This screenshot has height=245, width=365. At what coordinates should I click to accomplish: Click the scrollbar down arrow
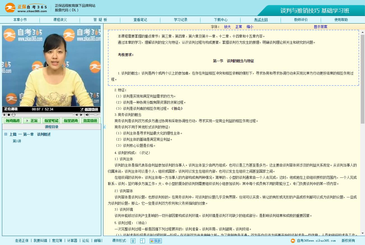362,234
